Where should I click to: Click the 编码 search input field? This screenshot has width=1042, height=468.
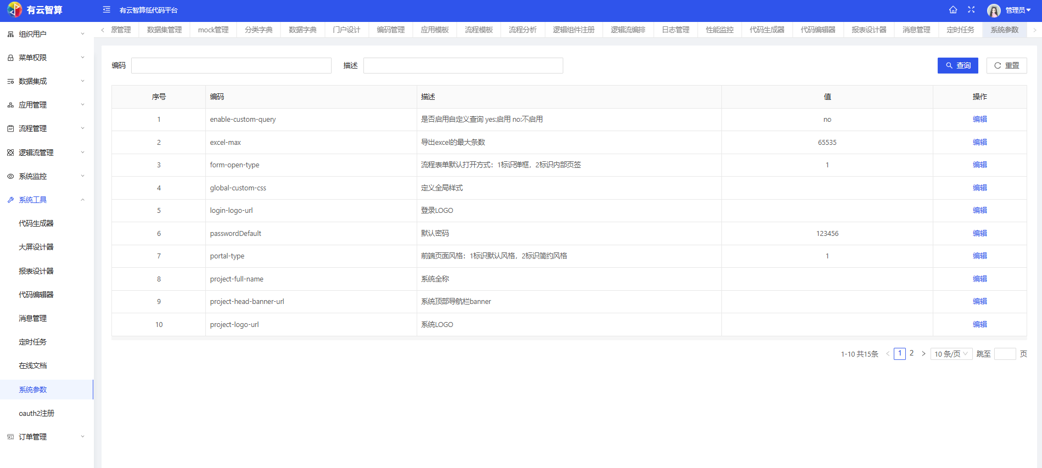pos(231,65)
